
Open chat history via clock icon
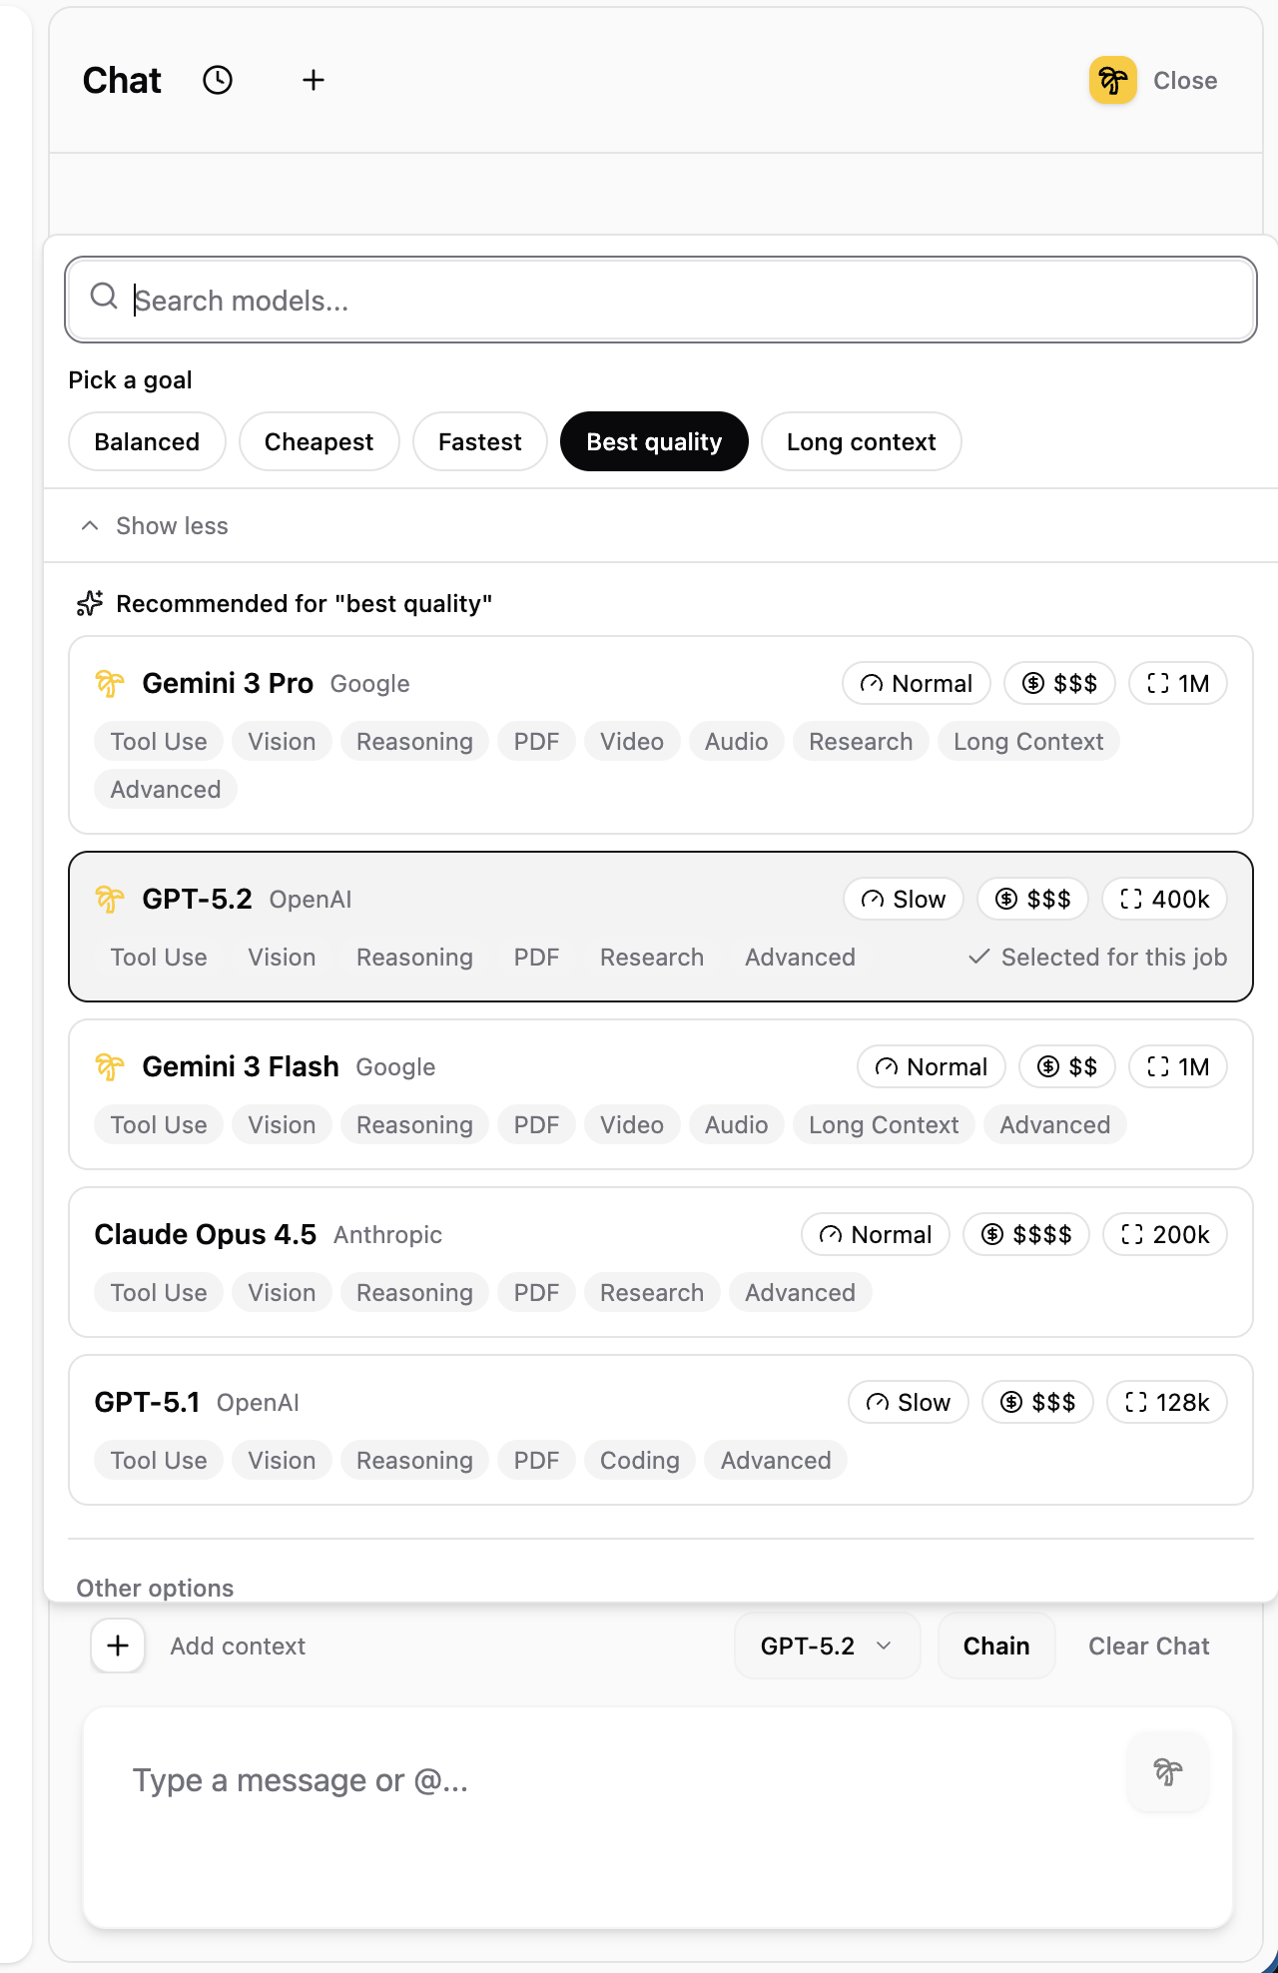pos(217,81)
